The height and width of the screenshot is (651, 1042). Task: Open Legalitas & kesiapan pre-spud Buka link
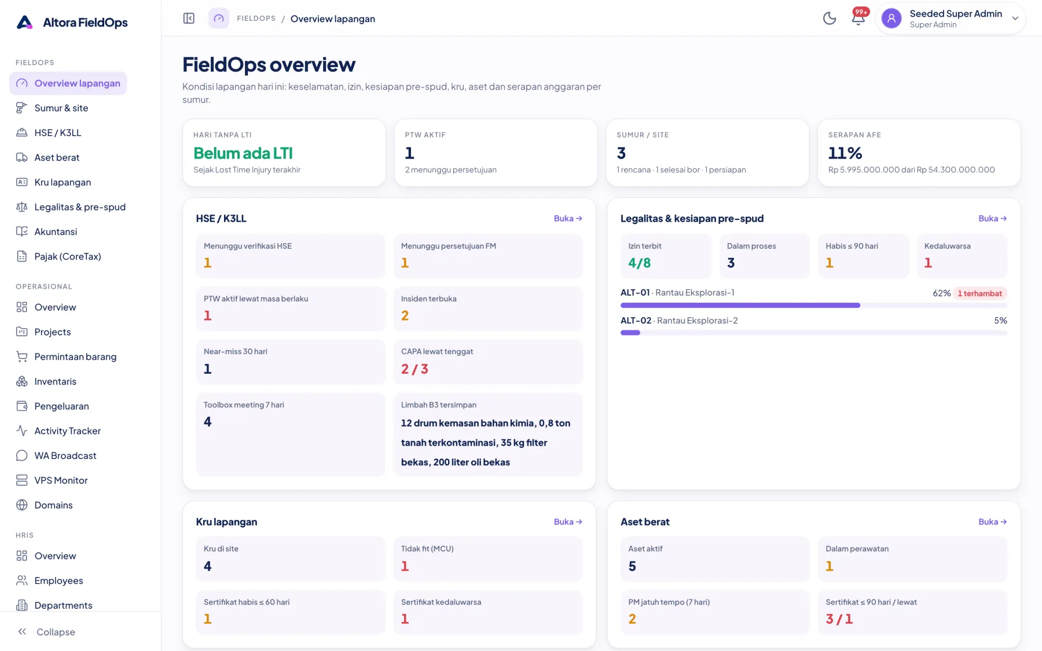(993, 219)
